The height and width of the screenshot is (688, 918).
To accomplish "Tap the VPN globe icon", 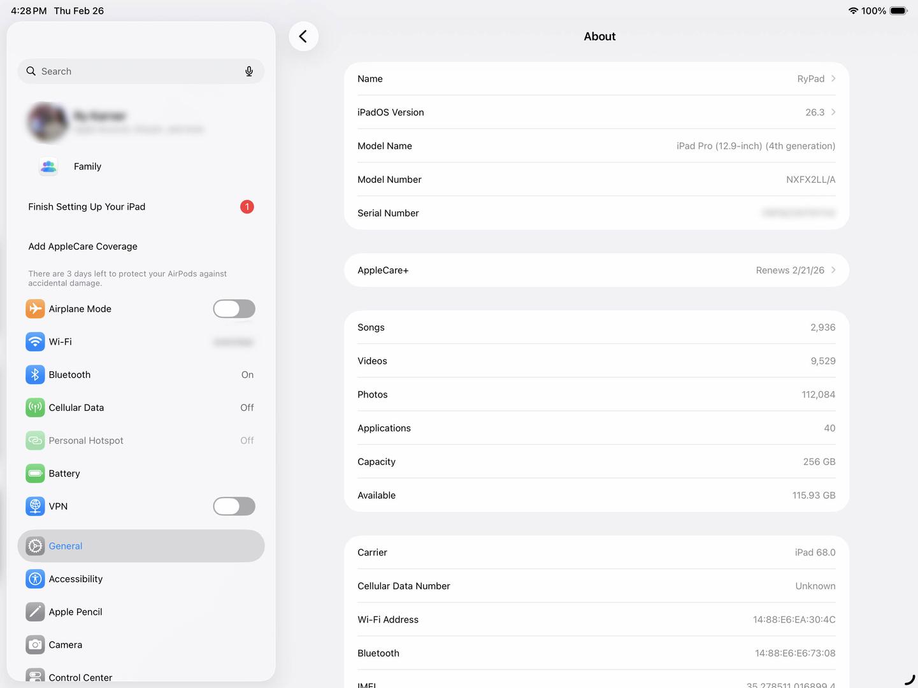I will [35, 506].
